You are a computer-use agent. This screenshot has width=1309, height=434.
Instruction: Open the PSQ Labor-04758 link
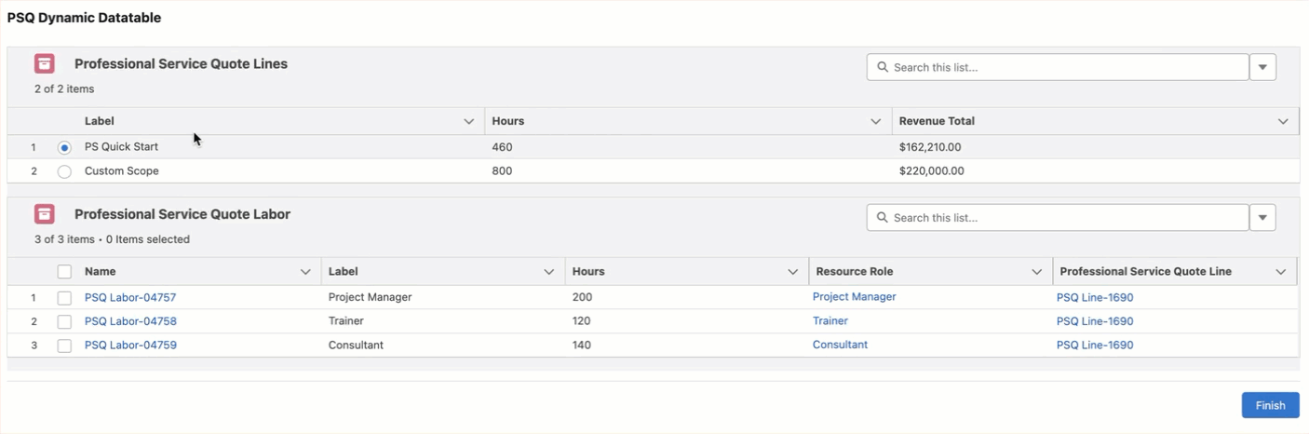pos(130,321)
